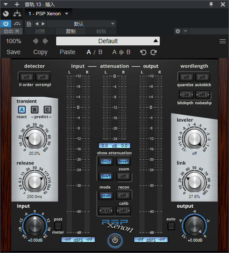Click the transient amount knob
The height and width of the screenshot is (253, 229).
(34, 139)
